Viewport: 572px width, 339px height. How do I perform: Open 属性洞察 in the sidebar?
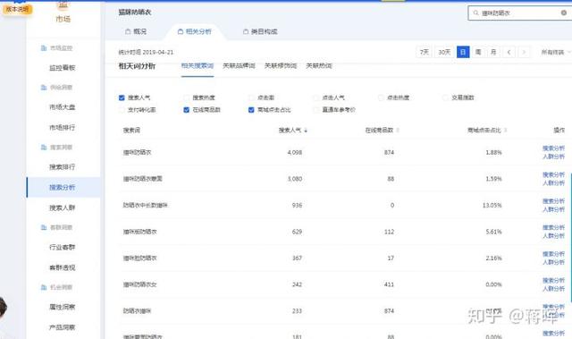[63, 308]
